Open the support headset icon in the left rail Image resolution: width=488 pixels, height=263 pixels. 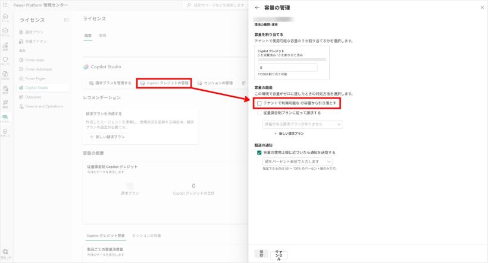pos(5,131)
